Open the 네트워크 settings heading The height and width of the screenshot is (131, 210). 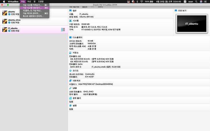coord(76,81)
